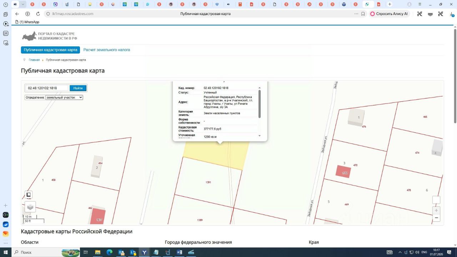457x257 pixels.
Task: Open the address bar three-dots menu
Action: pos(356,14)
